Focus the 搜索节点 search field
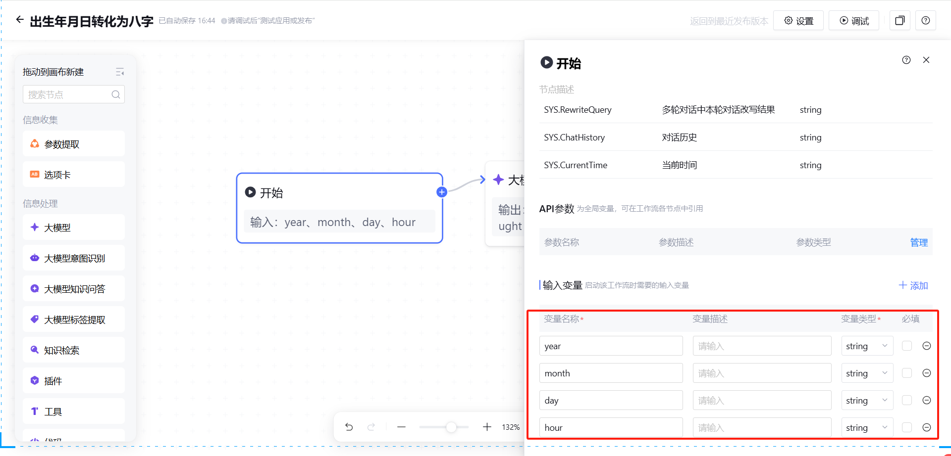 pyautogui.click(x=73, y=94)
